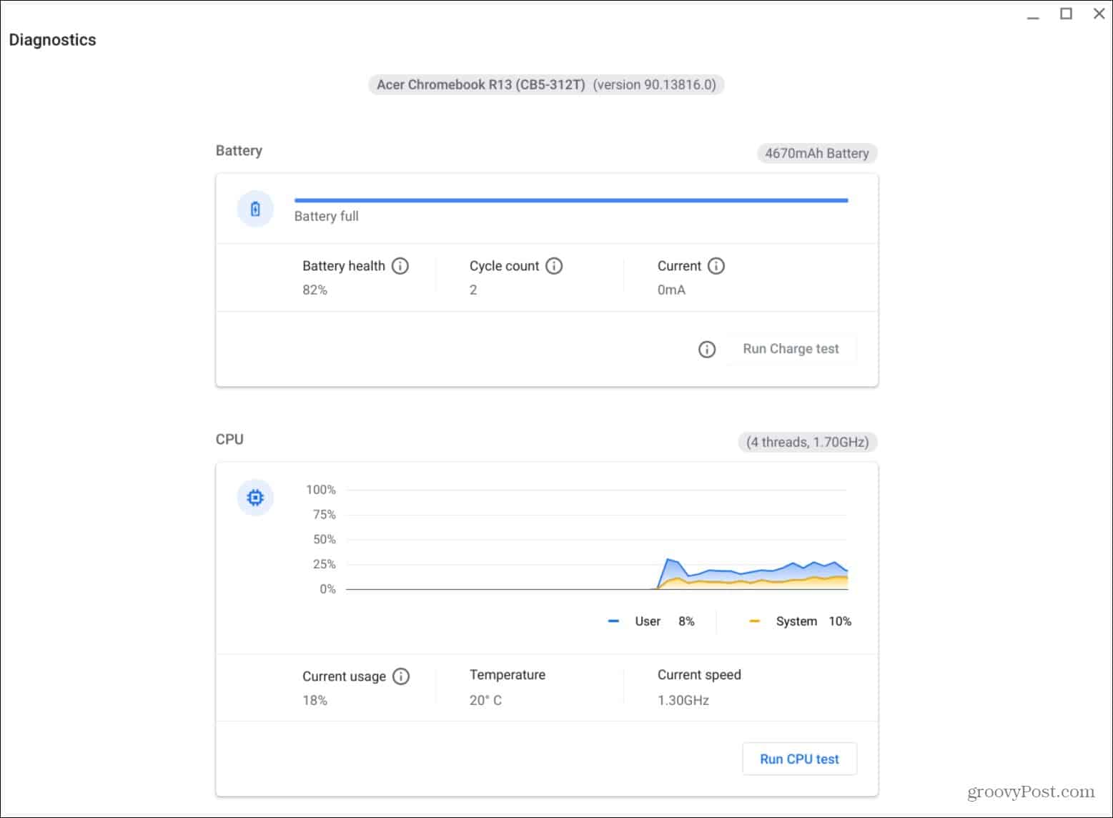Click the System 10% legend value

coord(840,621)
